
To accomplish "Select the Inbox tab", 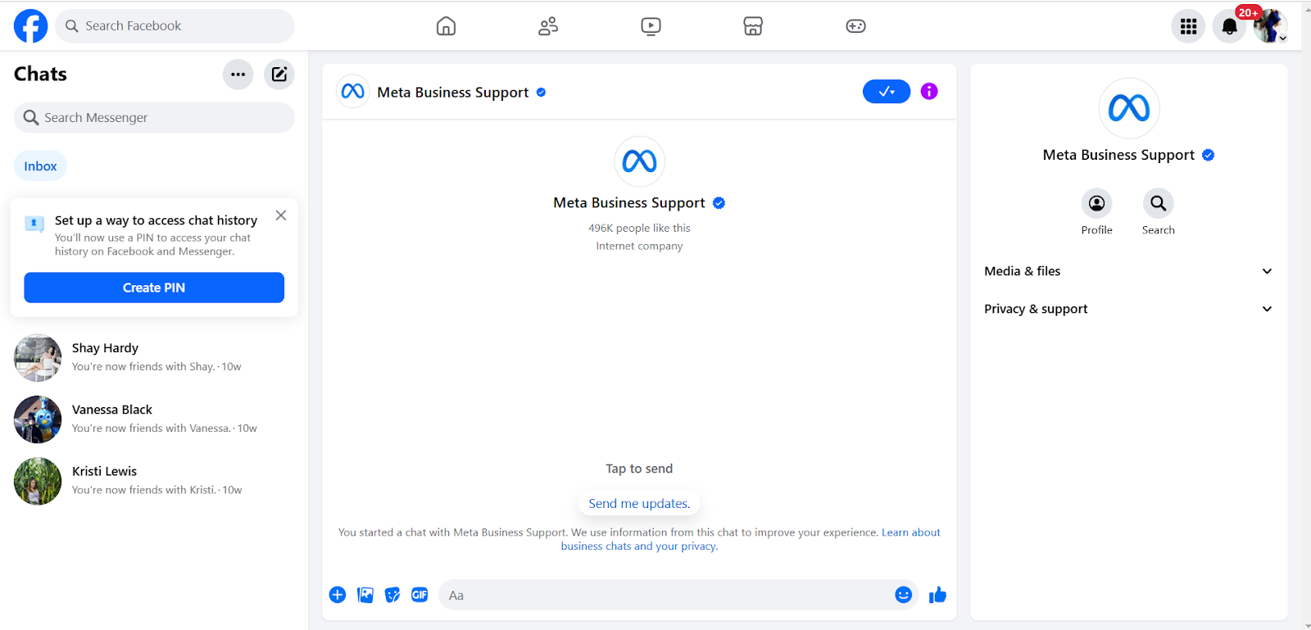I will [x=40, y=166].
